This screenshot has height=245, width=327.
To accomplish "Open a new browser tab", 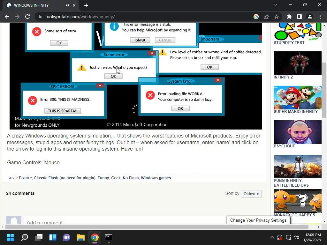I will tap(86, 5).
